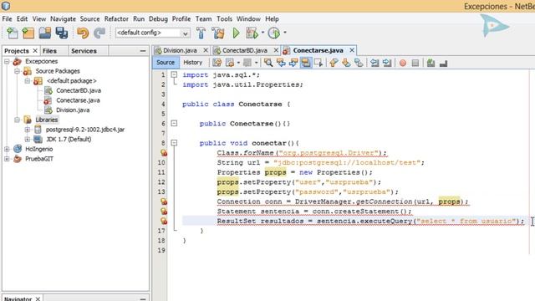Click the Profile Project icon
535x301 pixels.
pos(274,33)
